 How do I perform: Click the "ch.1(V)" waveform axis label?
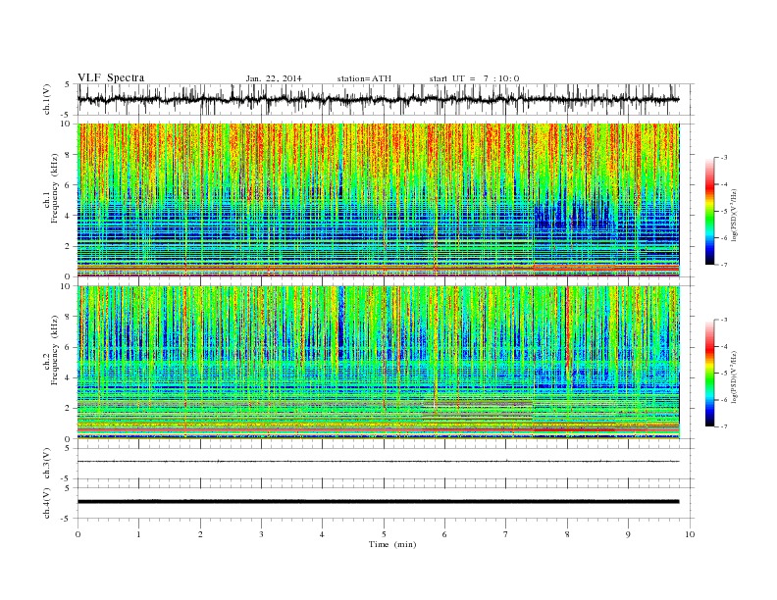pyautogui.click(x=46, y=99)
